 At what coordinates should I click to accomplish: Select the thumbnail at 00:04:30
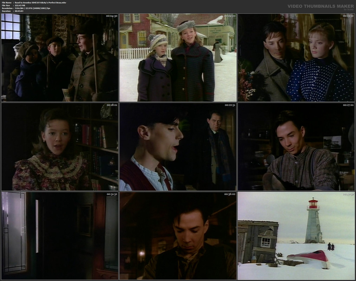tap(60, 58)
